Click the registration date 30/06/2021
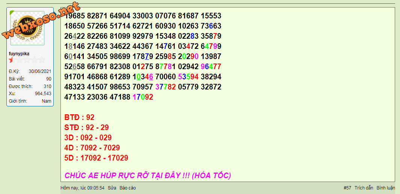The height and width of the screenshot is (194, 400). 40,71
